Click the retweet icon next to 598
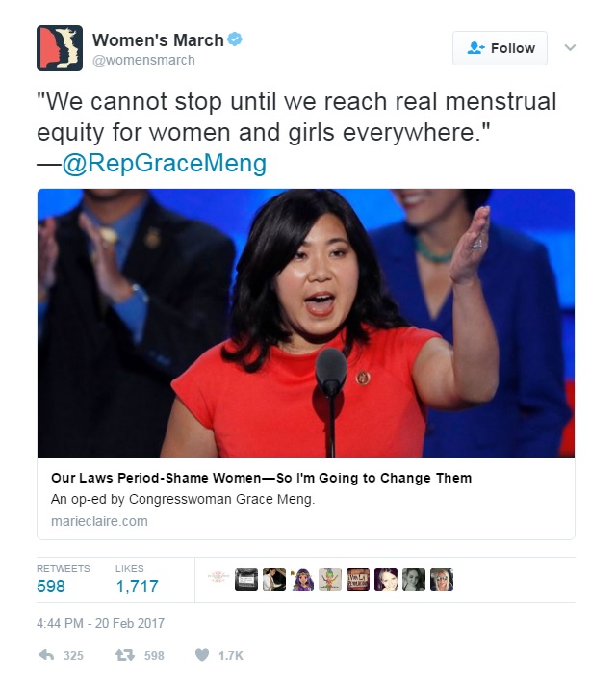Viewport: 616px width, 680px height. (x=126, y=655)
